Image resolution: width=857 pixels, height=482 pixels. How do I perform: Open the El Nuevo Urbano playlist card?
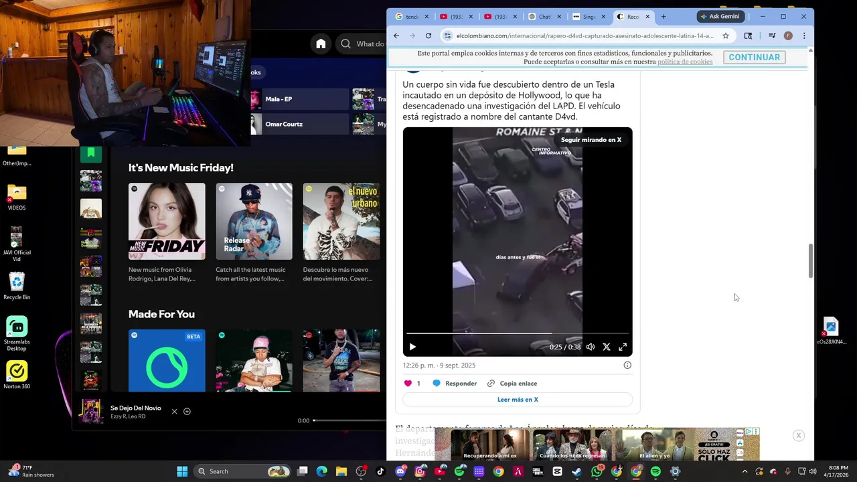[x=341, y=233]
